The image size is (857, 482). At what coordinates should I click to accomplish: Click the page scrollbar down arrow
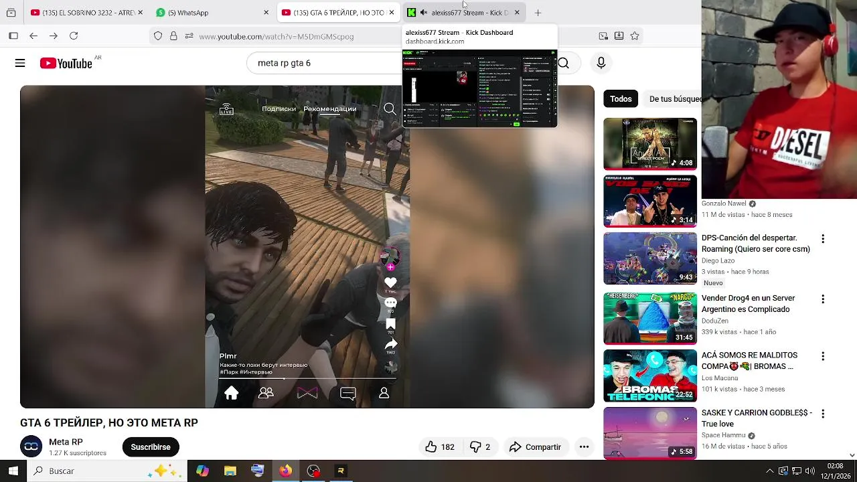click(x=852, y=455)
